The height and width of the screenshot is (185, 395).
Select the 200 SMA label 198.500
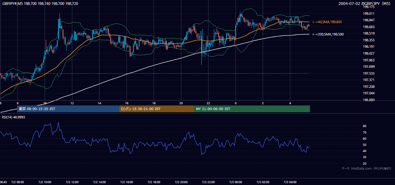328,34
